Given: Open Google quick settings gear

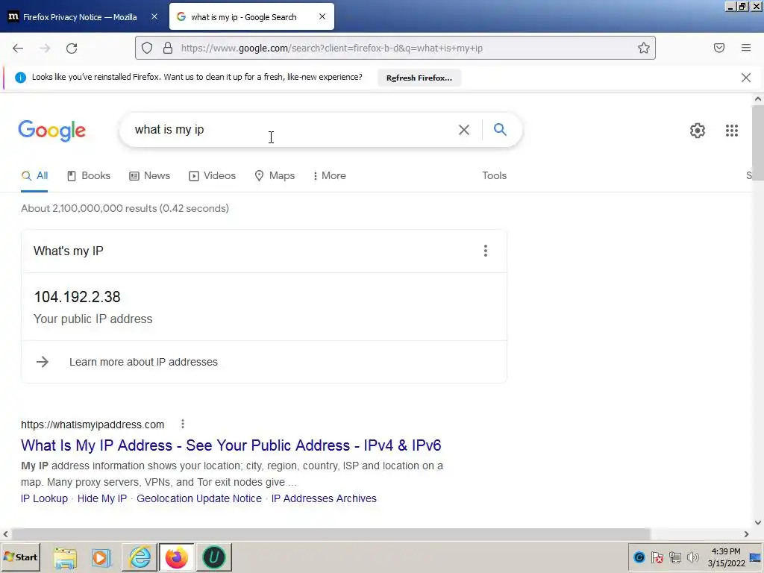Looking at the screenshot, I should click(x=698, y=131).
